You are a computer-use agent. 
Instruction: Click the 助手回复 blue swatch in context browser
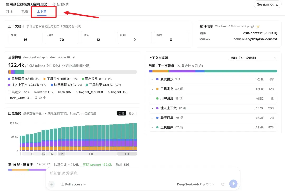(157, 118)
